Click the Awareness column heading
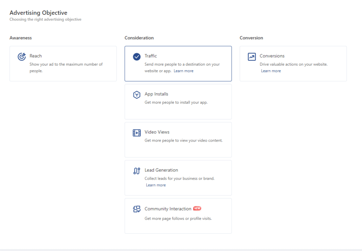 pos(21,38)
